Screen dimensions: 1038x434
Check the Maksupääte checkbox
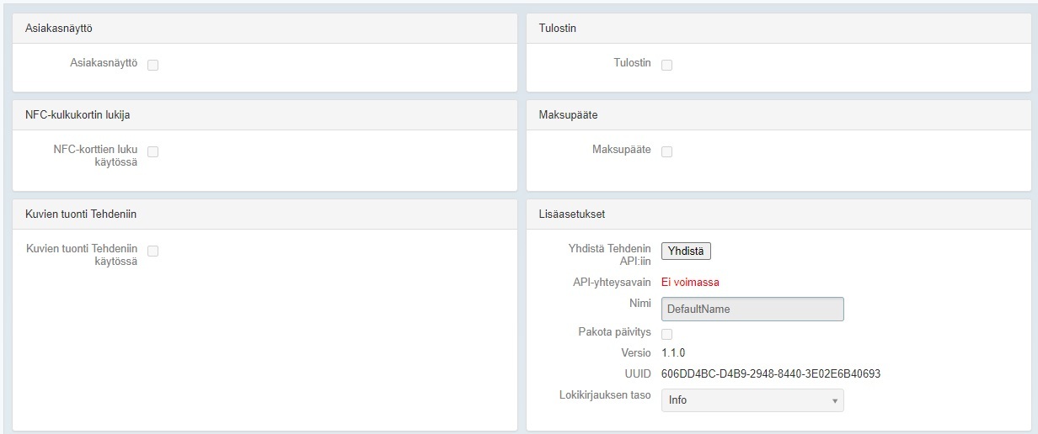666,152
